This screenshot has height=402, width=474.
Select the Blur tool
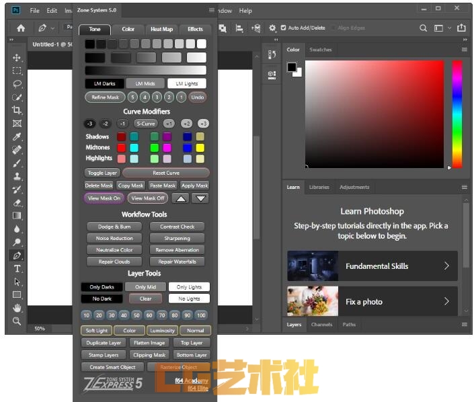point(17,229)
